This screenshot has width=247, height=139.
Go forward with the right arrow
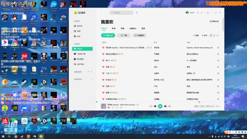point(106,13)
